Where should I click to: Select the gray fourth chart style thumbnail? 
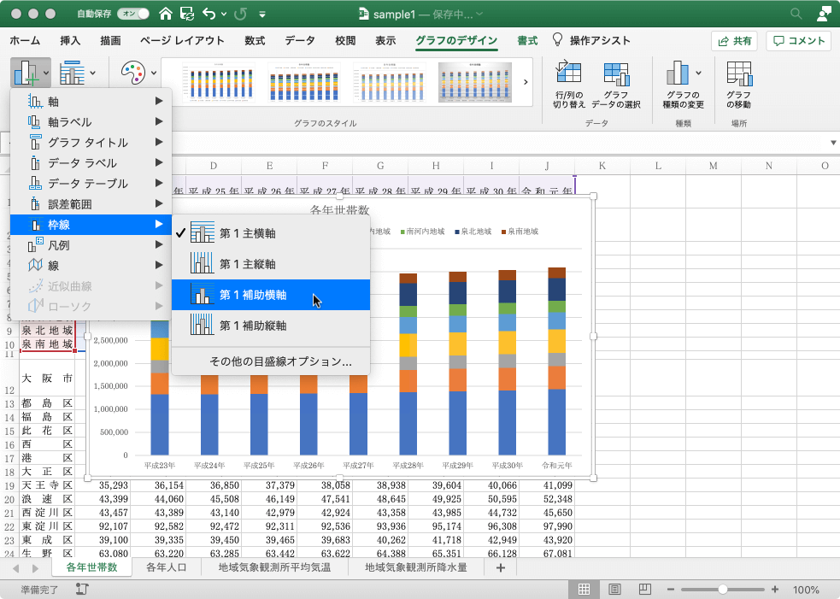point(475,82)
